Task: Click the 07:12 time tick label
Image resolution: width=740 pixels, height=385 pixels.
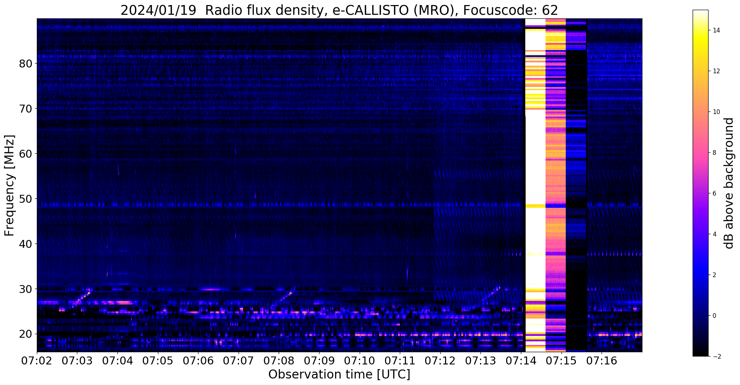Action: [x=440, y=360]
